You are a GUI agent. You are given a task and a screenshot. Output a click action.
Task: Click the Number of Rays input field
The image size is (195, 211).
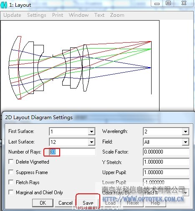coord(72,152)
